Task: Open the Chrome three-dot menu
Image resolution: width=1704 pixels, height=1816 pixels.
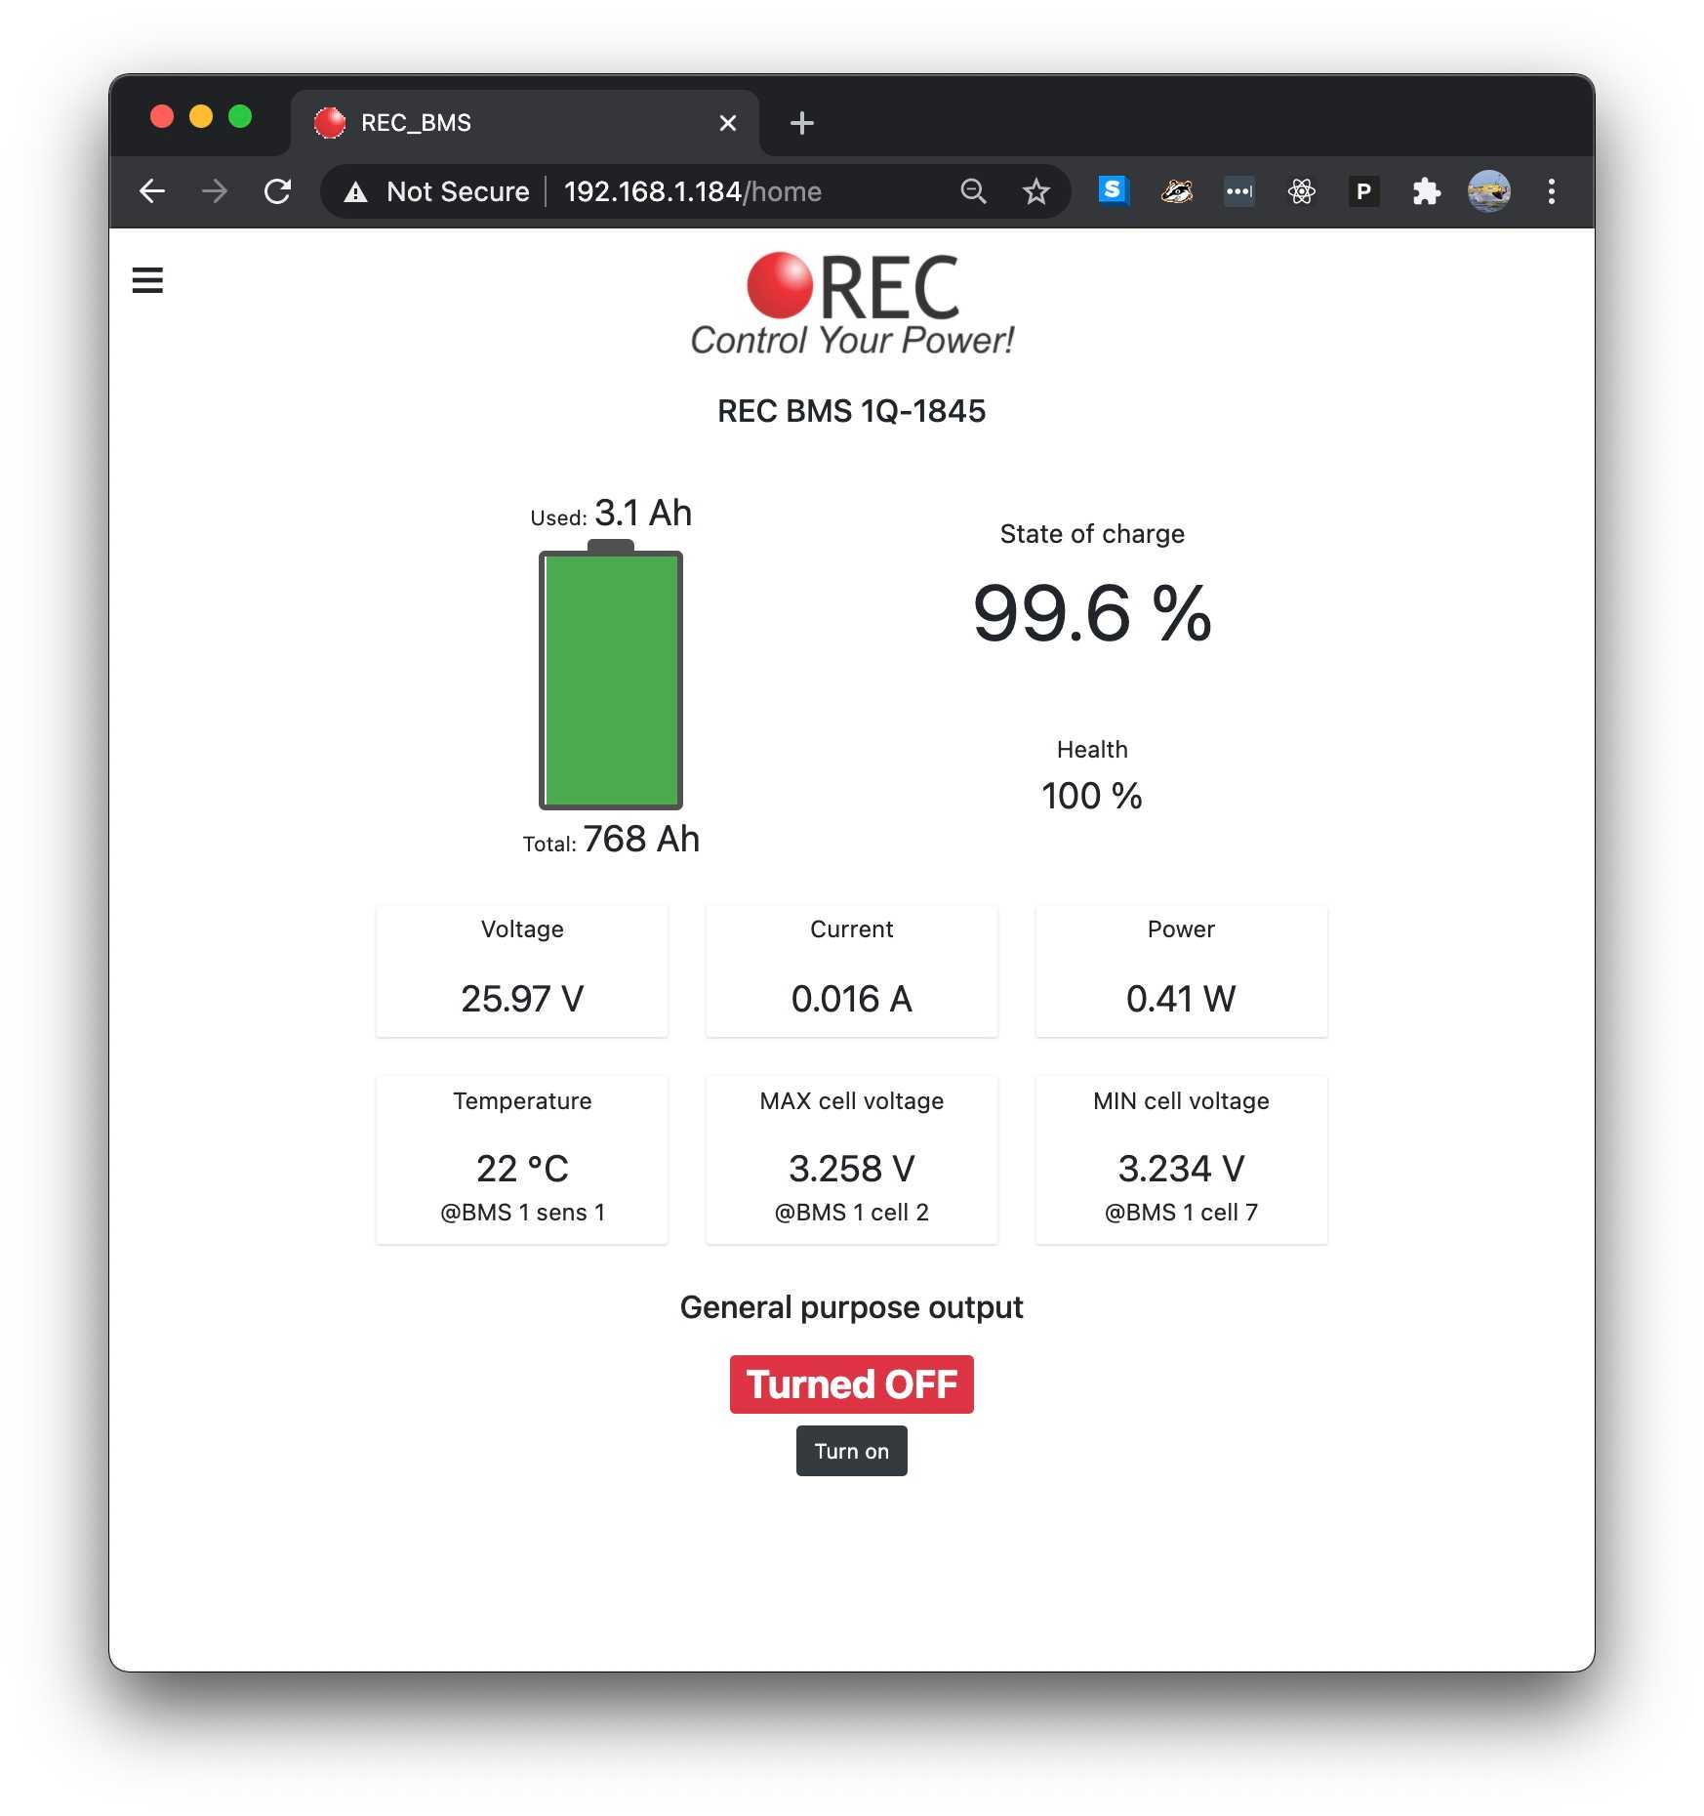Action: click(x=1551, y=191)
